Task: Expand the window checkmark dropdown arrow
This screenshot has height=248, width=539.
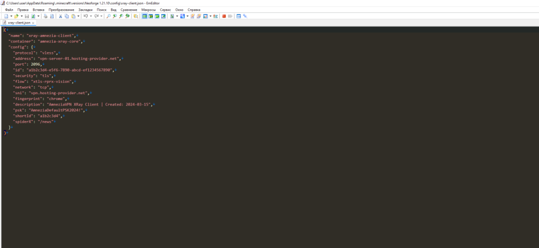Action: pyautogui.click(x=210, y=16)
